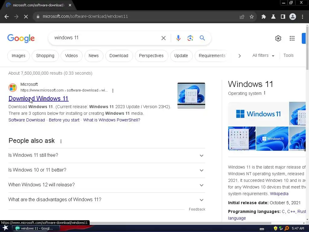
Task: Go back to the previous page
Action: point(7,17)
